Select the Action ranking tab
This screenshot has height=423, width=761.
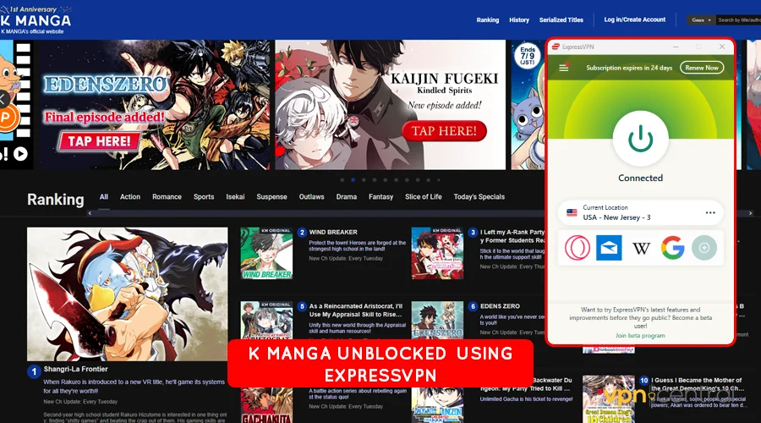click(x=130, y=196)
